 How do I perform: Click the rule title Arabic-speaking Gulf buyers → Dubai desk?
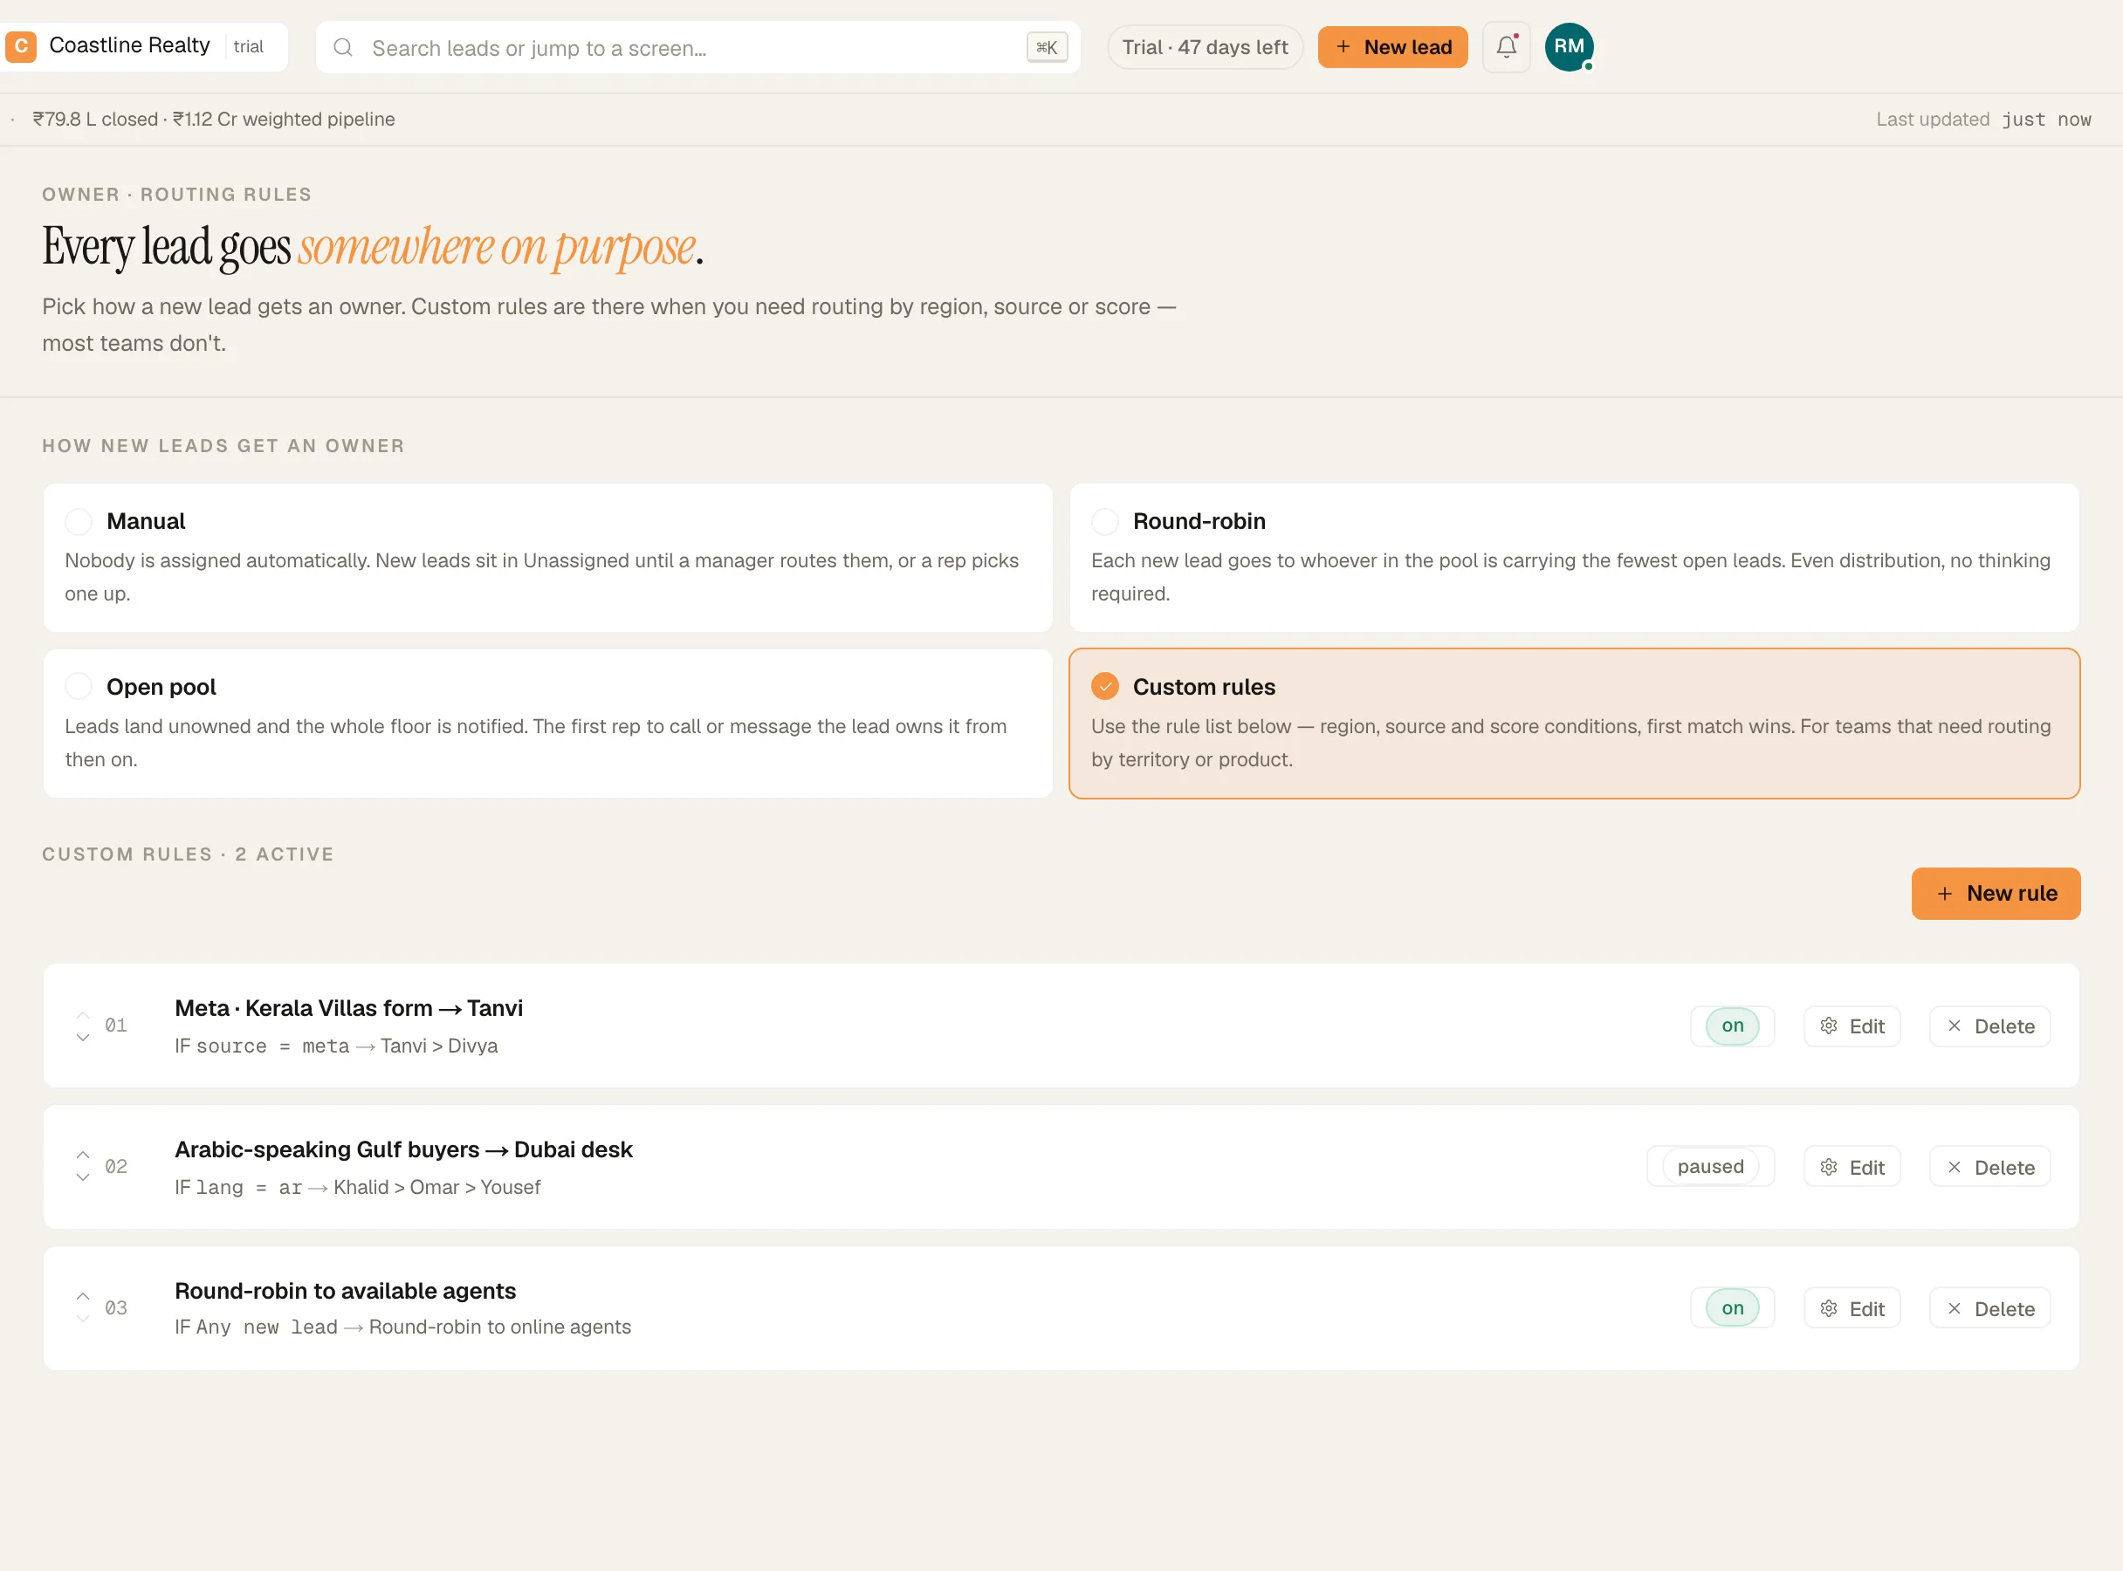coord(403,1149)
